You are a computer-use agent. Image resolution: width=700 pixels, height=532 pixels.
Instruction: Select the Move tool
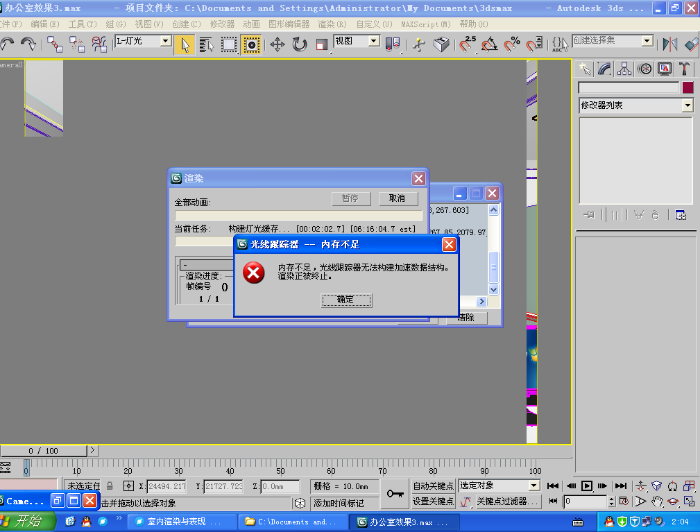tap(278, 44)
